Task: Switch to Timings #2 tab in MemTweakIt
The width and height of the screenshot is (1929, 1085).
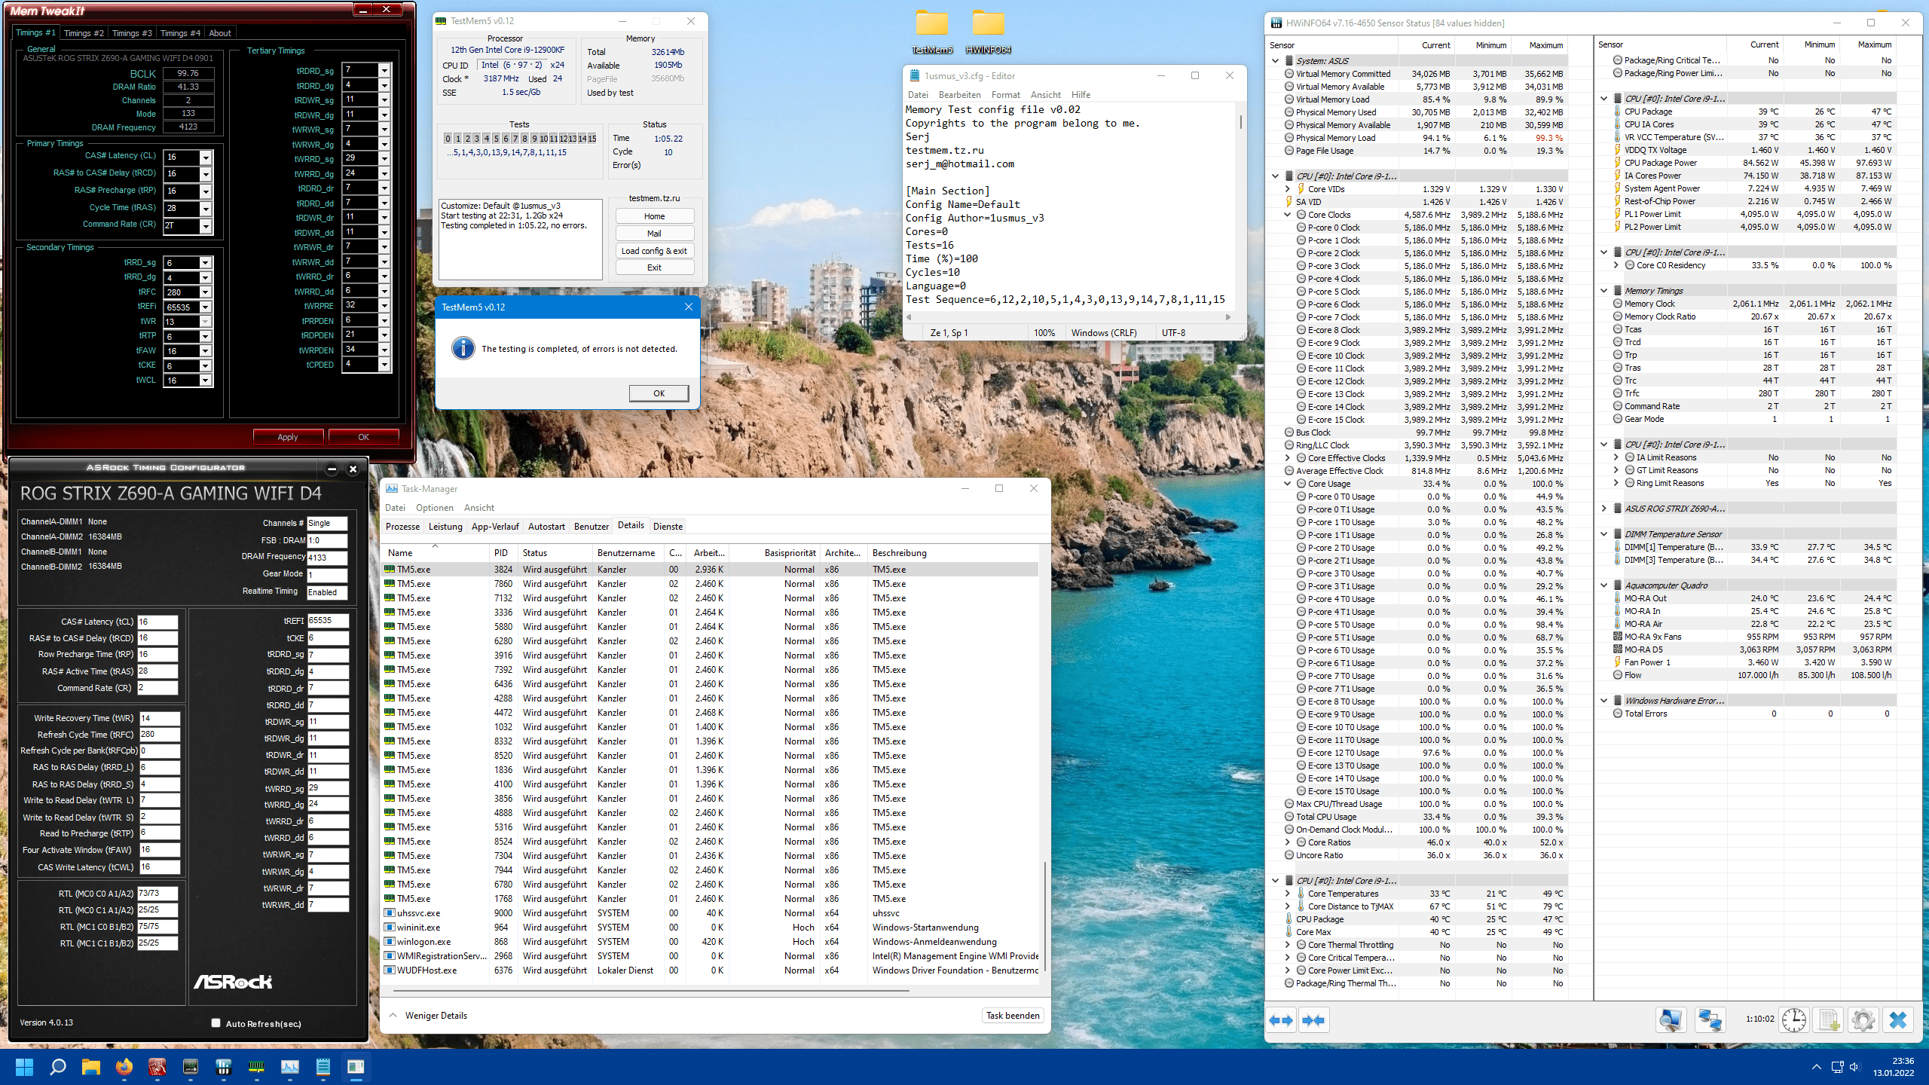Action: (x=84, y=33)
